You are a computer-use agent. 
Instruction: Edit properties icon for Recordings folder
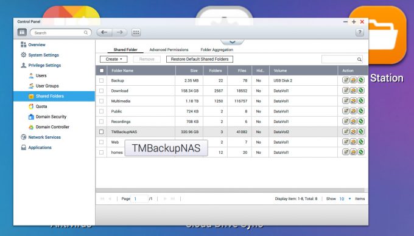tap(346, 121)
